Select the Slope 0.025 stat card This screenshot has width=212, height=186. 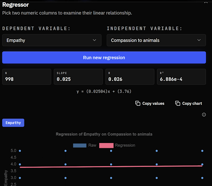pyautogui.click(x=78, y=77)
